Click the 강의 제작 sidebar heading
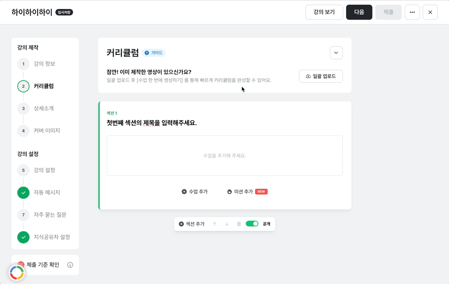 28,47
